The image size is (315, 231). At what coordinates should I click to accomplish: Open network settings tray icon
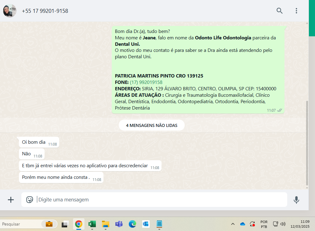tap(275, 224)
